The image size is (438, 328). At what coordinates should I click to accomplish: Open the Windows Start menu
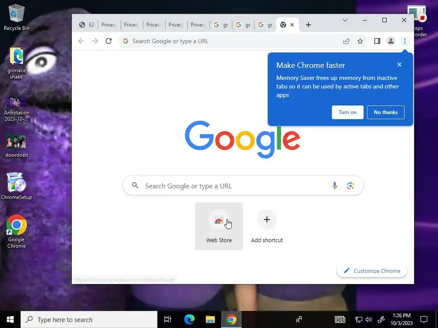click(10, 319)
